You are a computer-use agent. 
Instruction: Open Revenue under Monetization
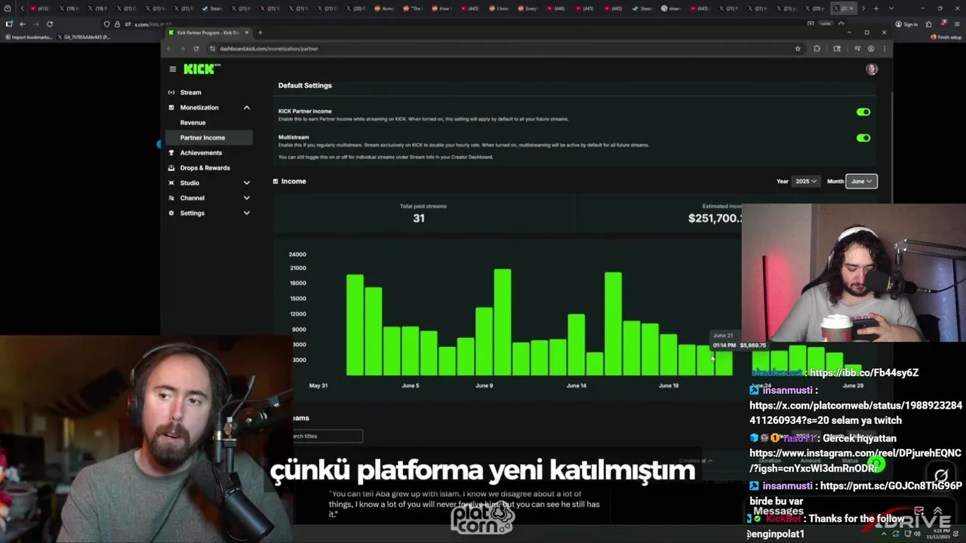(x=193, y=123)
